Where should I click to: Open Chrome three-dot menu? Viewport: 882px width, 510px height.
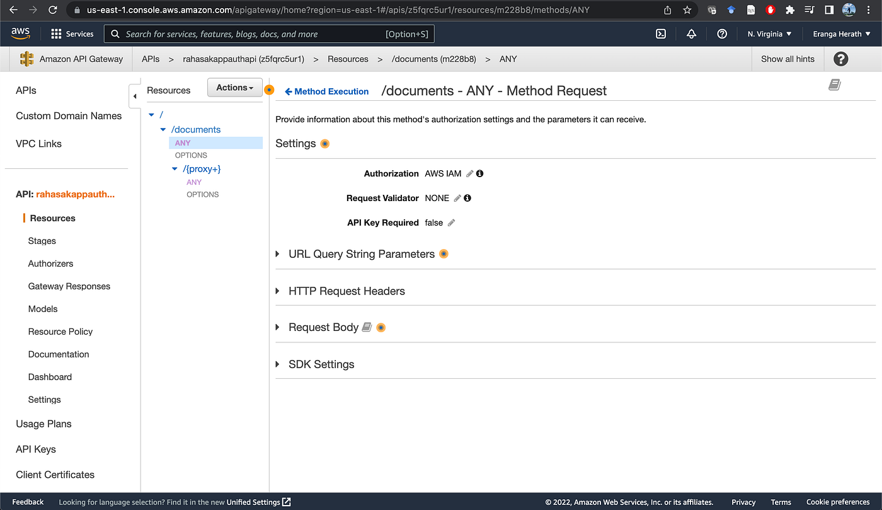869,10
